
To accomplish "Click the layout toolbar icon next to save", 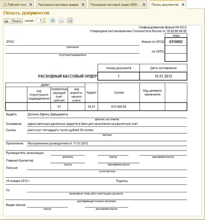I will pyautogui.click(x=70, y=21).
